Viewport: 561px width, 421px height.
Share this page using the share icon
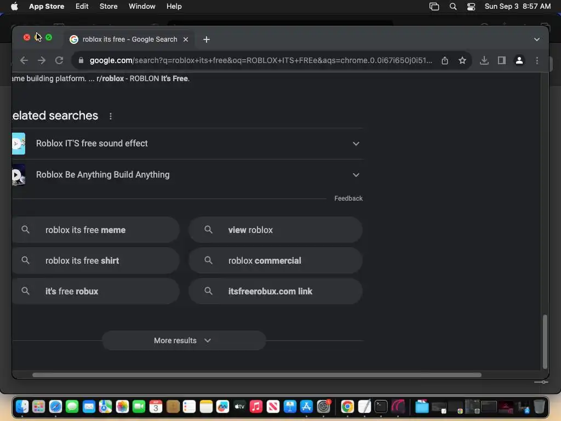(x=444, y=60)
